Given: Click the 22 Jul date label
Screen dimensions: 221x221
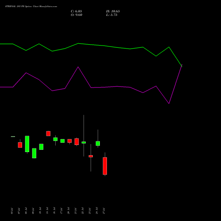Looking at the screenshot, I should [83, 211].
